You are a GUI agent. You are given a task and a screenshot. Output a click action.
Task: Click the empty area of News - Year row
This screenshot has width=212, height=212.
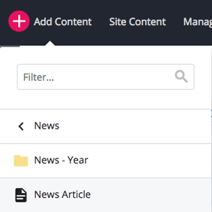[x=150, y=161]
